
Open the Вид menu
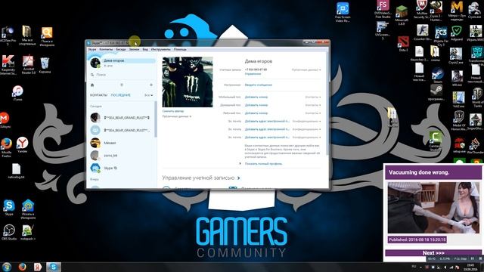click(x=145, y=49)
